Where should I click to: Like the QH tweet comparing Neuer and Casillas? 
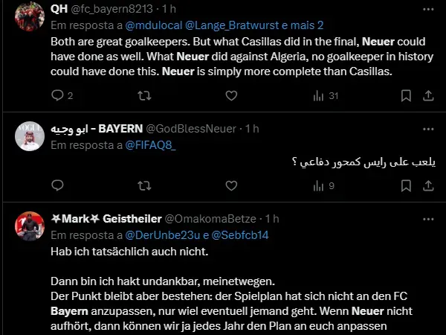tap(232, 95)
